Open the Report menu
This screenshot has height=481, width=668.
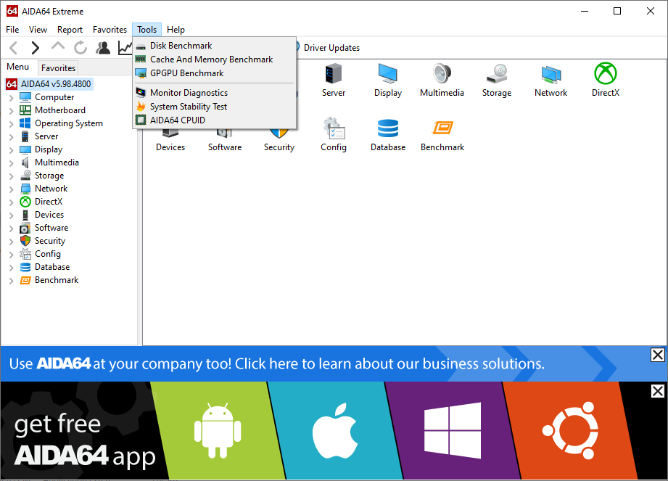[70, 30]
